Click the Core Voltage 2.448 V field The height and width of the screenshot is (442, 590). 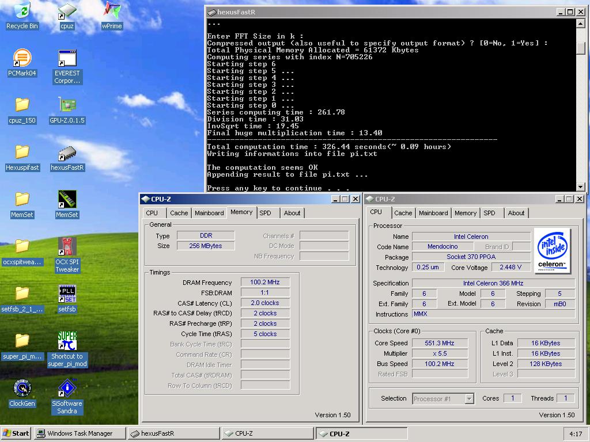[510, 267]
